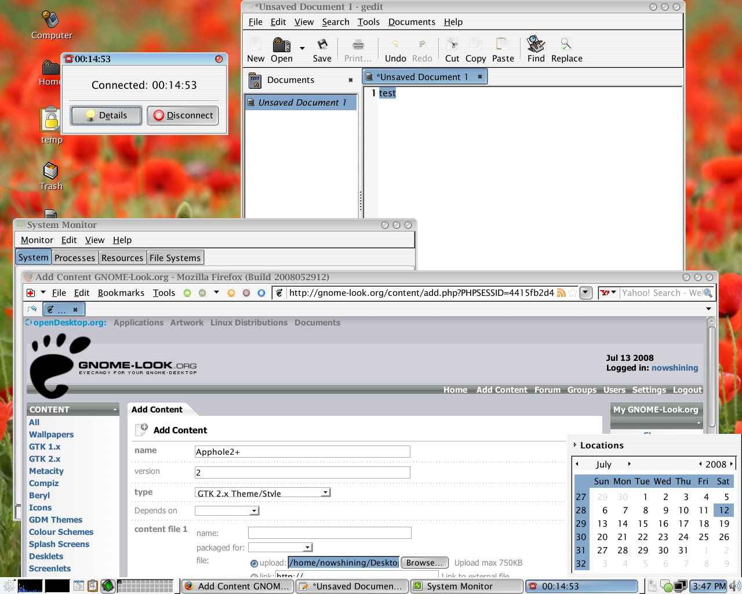This screenshot has height=594, width=742.
Task: Click the RSS feed icon in address bar
Action: click(x=561, y=293)
